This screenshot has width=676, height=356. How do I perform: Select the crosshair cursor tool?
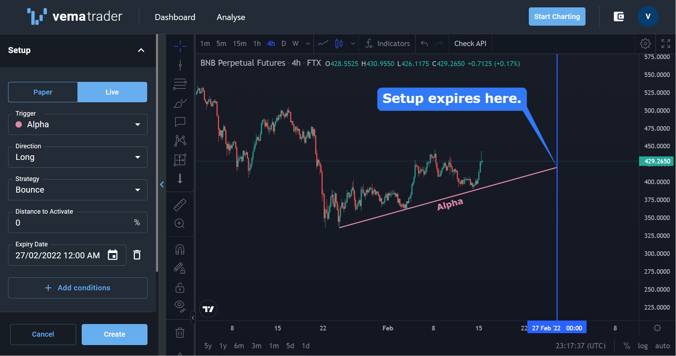click(180, 46)
